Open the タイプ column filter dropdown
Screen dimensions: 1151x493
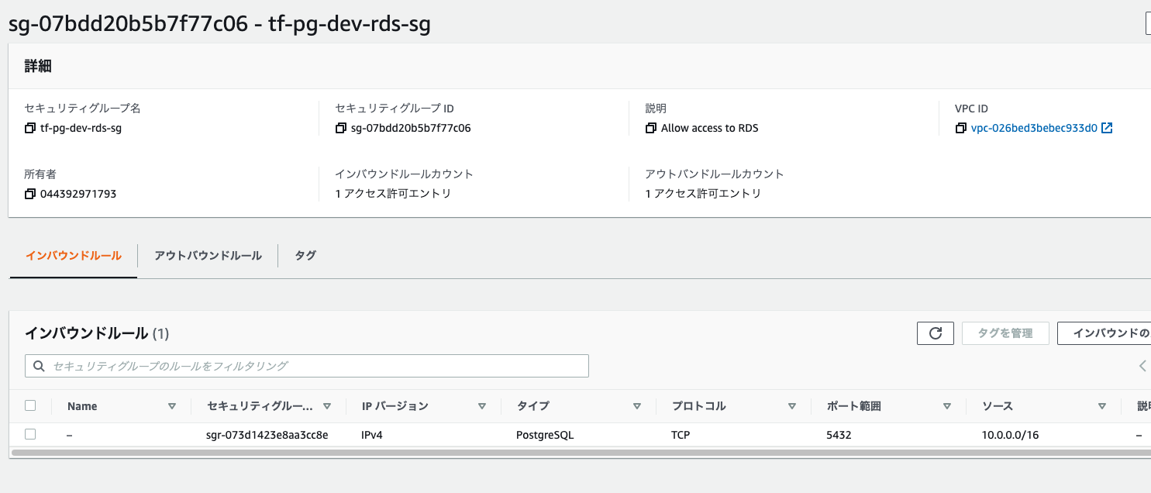637,405
